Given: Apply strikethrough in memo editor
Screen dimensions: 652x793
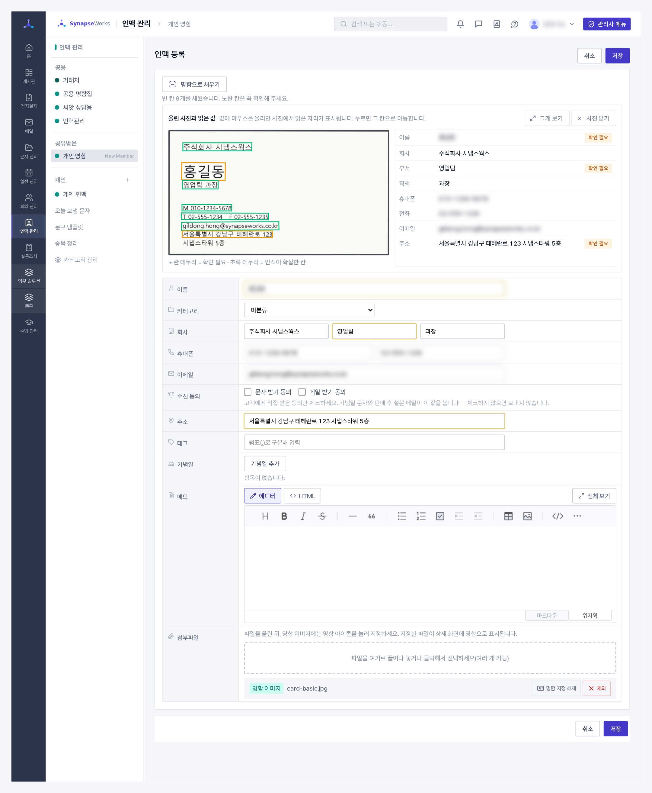Looking at the screenshot, I should (322, 516).
